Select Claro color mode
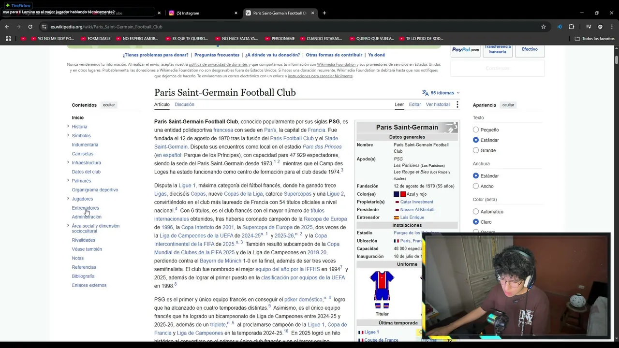This screenshot has width=619, height=348. 476,222
